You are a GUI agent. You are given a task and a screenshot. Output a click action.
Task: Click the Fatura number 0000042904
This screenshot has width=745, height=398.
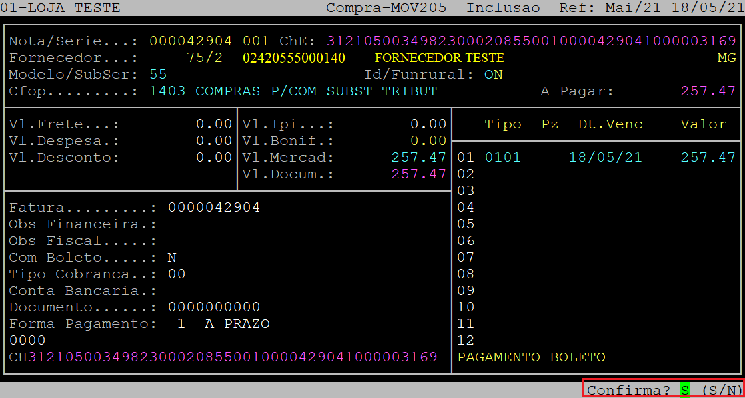coord(214,208)
